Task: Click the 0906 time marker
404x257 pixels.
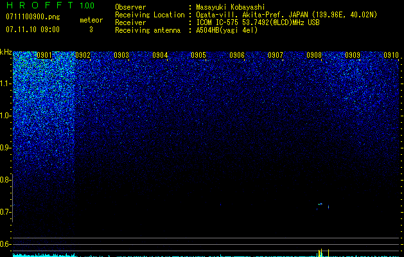Action: 237,55
